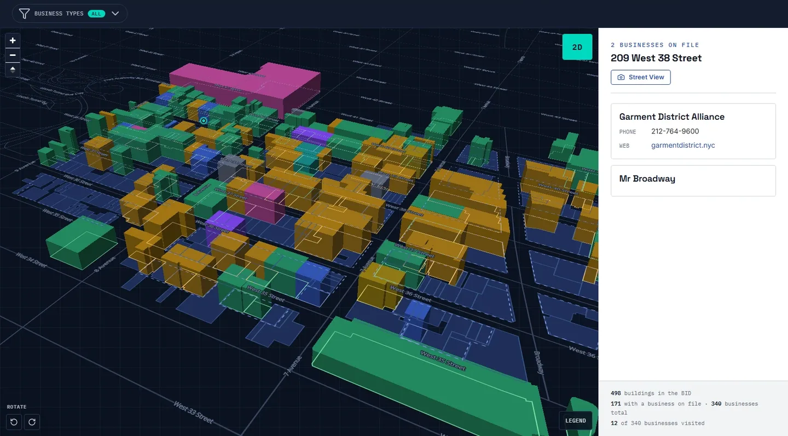This screenshot has width=788, height=436.
Task: Click the 209 West 38 Street heading
Action: point(656,58)
